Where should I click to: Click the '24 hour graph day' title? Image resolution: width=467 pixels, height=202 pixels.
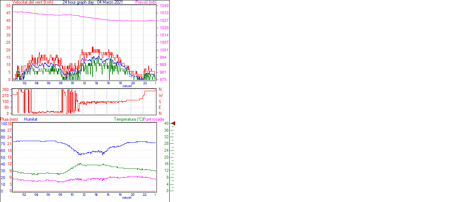(93, 2)
